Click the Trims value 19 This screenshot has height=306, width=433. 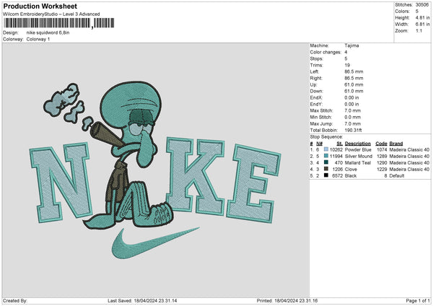pyautogui.click(x=347, y=65)
